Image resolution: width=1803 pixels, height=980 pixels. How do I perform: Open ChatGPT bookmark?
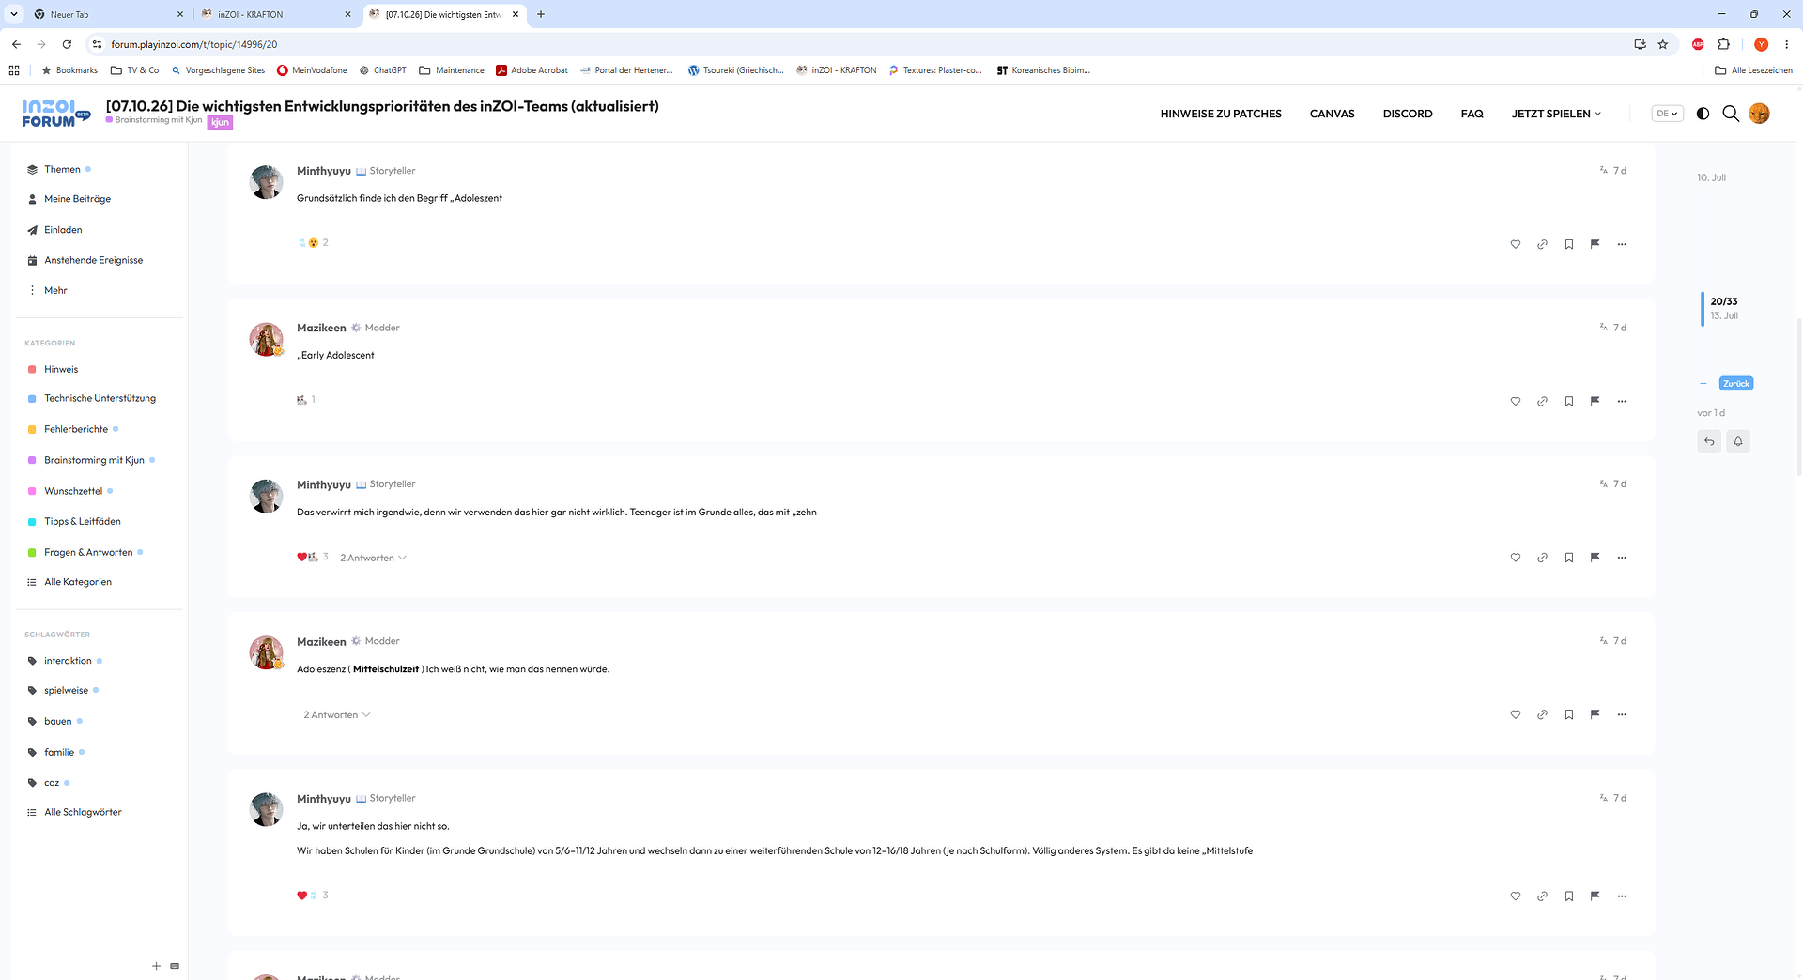[382, 70]
